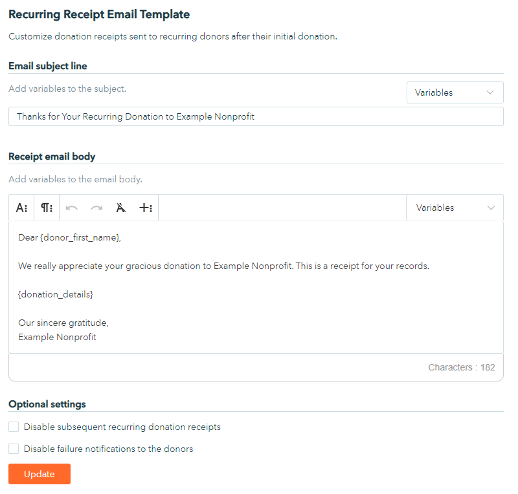Screen dimensions: 518x494
Task: Expand the email body Variables dropdown
Action: [455, 208]
